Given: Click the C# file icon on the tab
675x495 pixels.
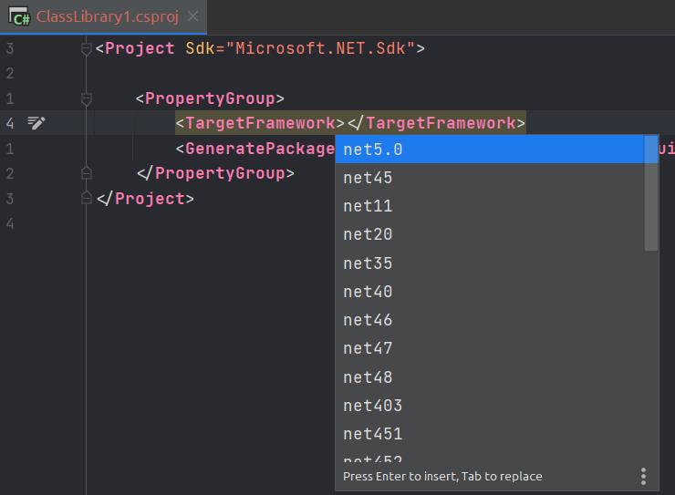Looking at the screenshot, I should pos(19,17).
